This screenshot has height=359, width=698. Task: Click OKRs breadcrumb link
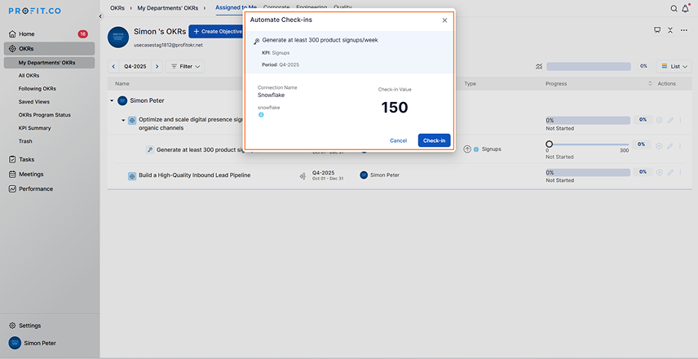[117, 7]
